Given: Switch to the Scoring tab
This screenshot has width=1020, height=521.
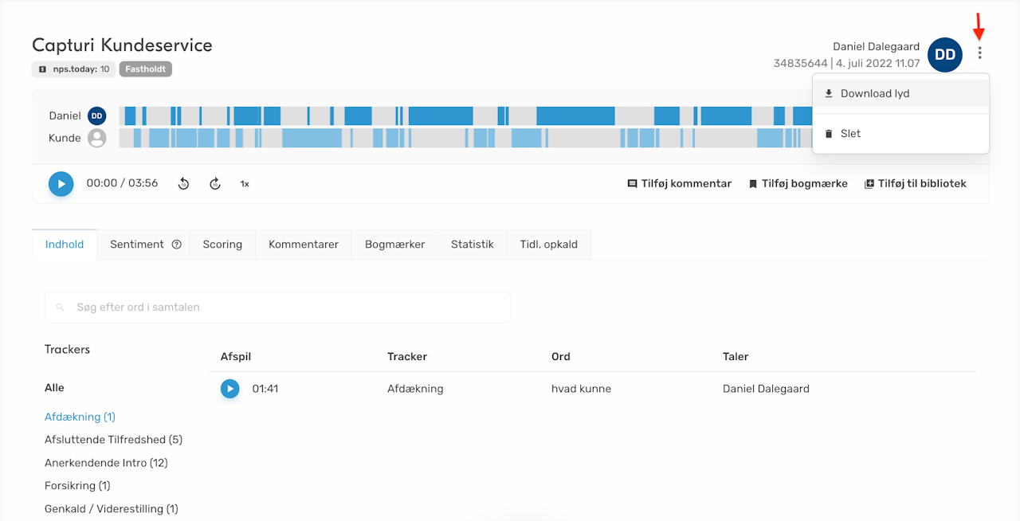Looking at the screenshot, I should pos(222,245).
